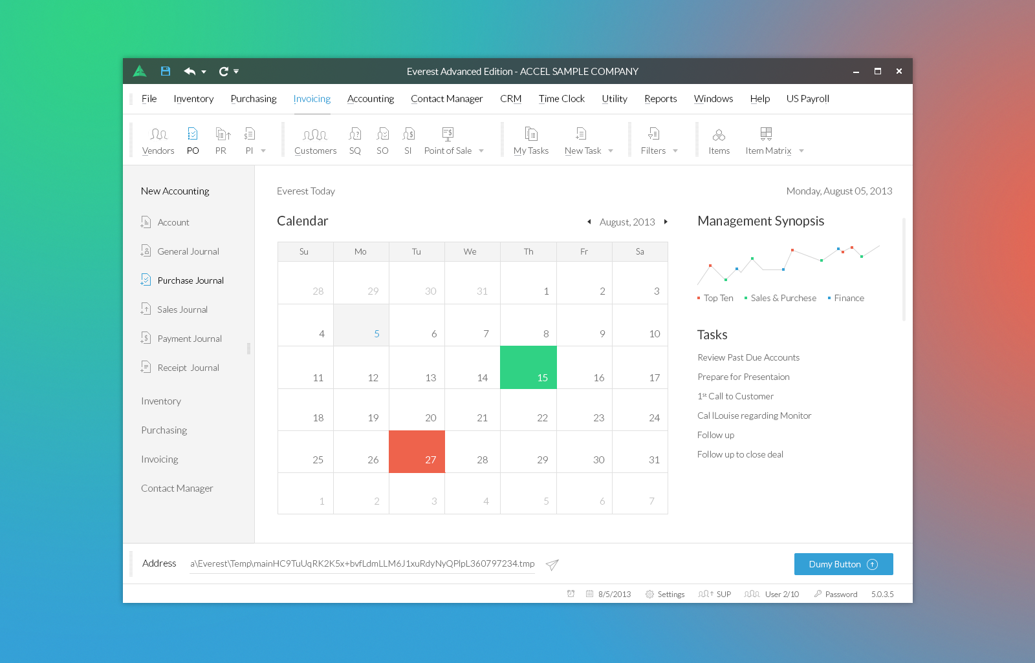Open the Accounting menu
This screenshot has height=663, width=1035.
coord(371,99)
